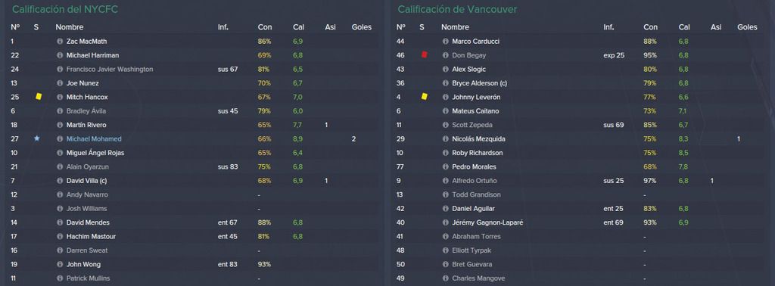
Task: Click yellow card icon for Mitch Hancox
Action: (x=39, y=97)
